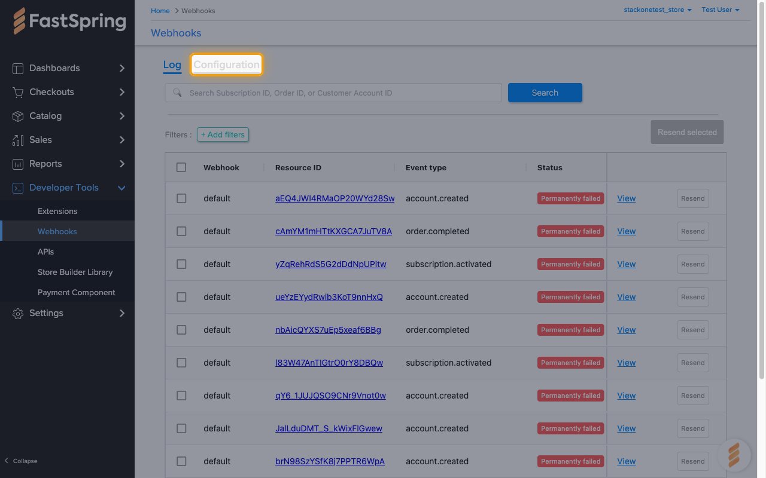
Task: Expand the Sales menu chevron
Action: pyautogui.click(x=122, y=140)
